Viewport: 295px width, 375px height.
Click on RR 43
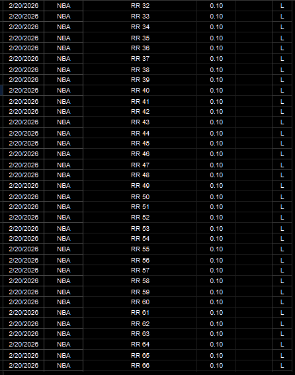140,122
